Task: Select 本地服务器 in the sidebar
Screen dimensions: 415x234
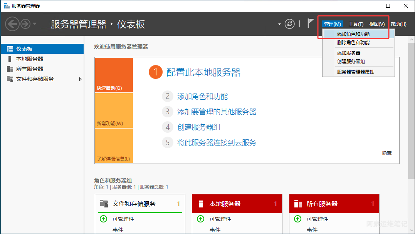Action: 42,59
